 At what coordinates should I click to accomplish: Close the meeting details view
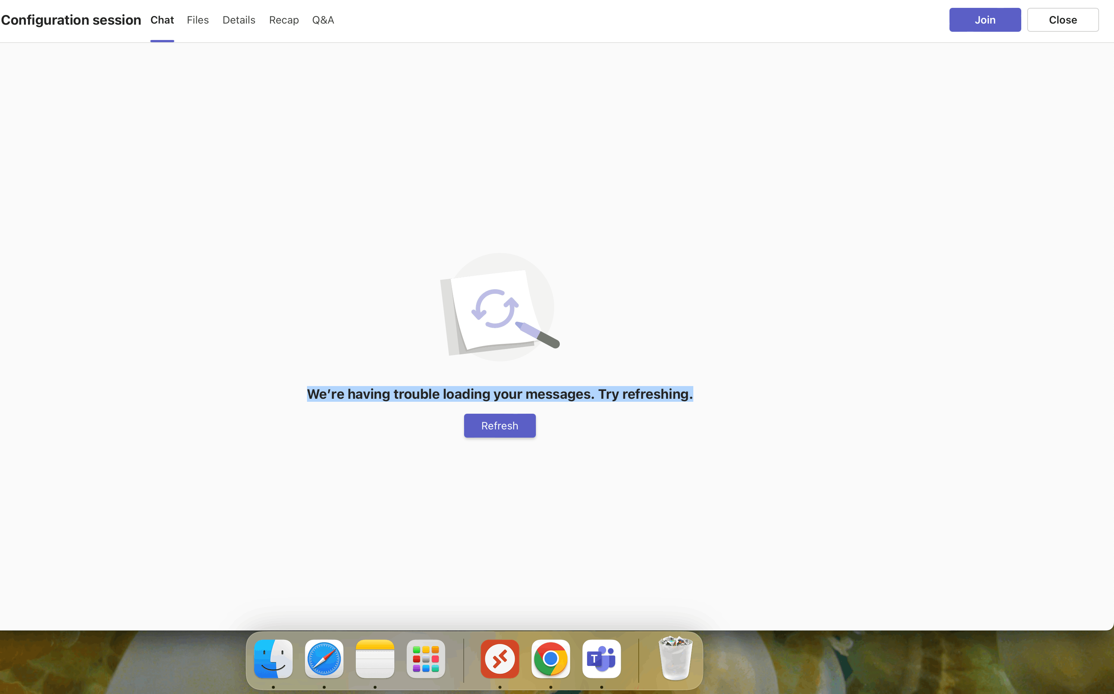tap(1062, 20)
